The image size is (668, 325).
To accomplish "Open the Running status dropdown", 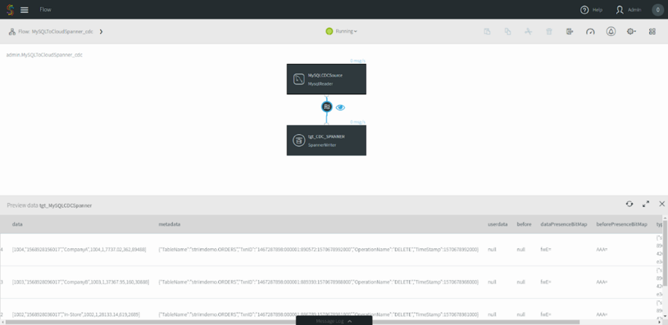I will (x=341, y=31).
